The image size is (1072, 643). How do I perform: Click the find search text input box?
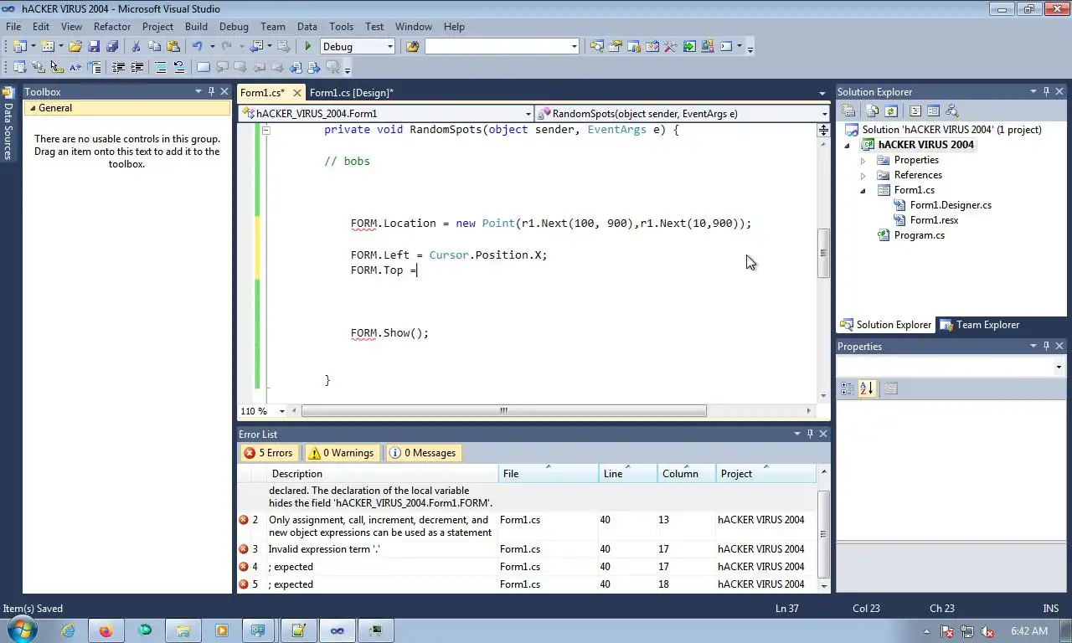click(x=496, y=47)
